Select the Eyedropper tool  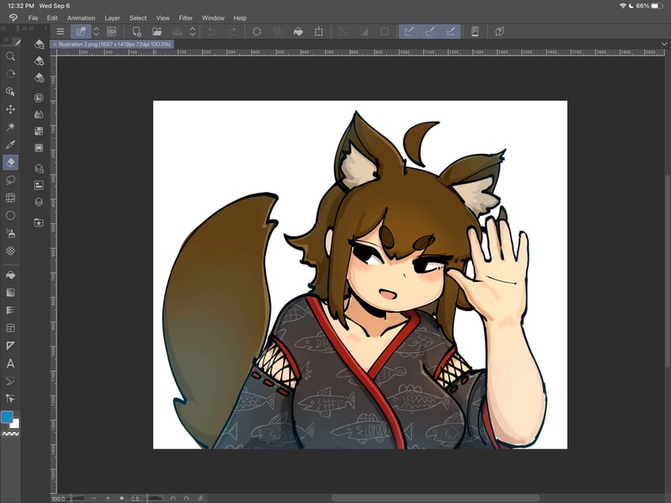pos(11,145)
